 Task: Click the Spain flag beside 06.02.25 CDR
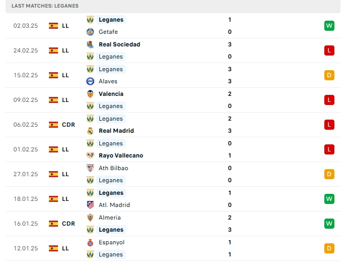53,125
